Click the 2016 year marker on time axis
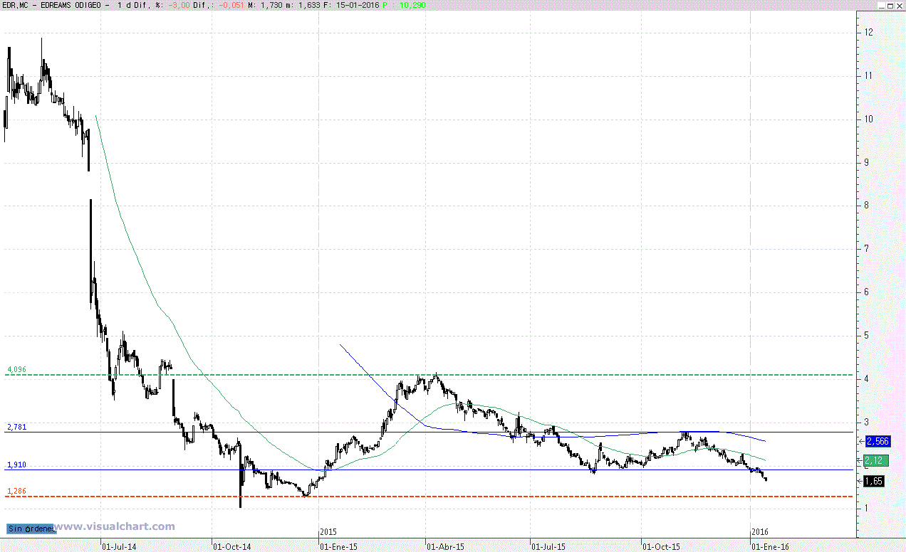906x552 pixels. click(761, 531)
